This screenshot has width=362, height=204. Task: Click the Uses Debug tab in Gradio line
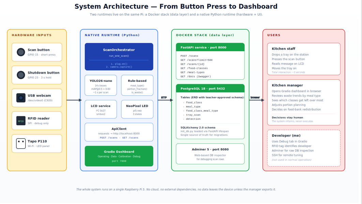pos(289,141)
